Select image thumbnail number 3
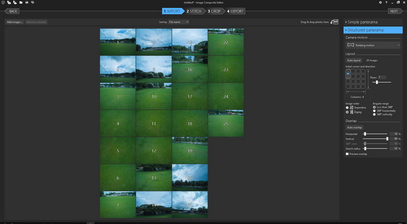 [x=118, y=96]
